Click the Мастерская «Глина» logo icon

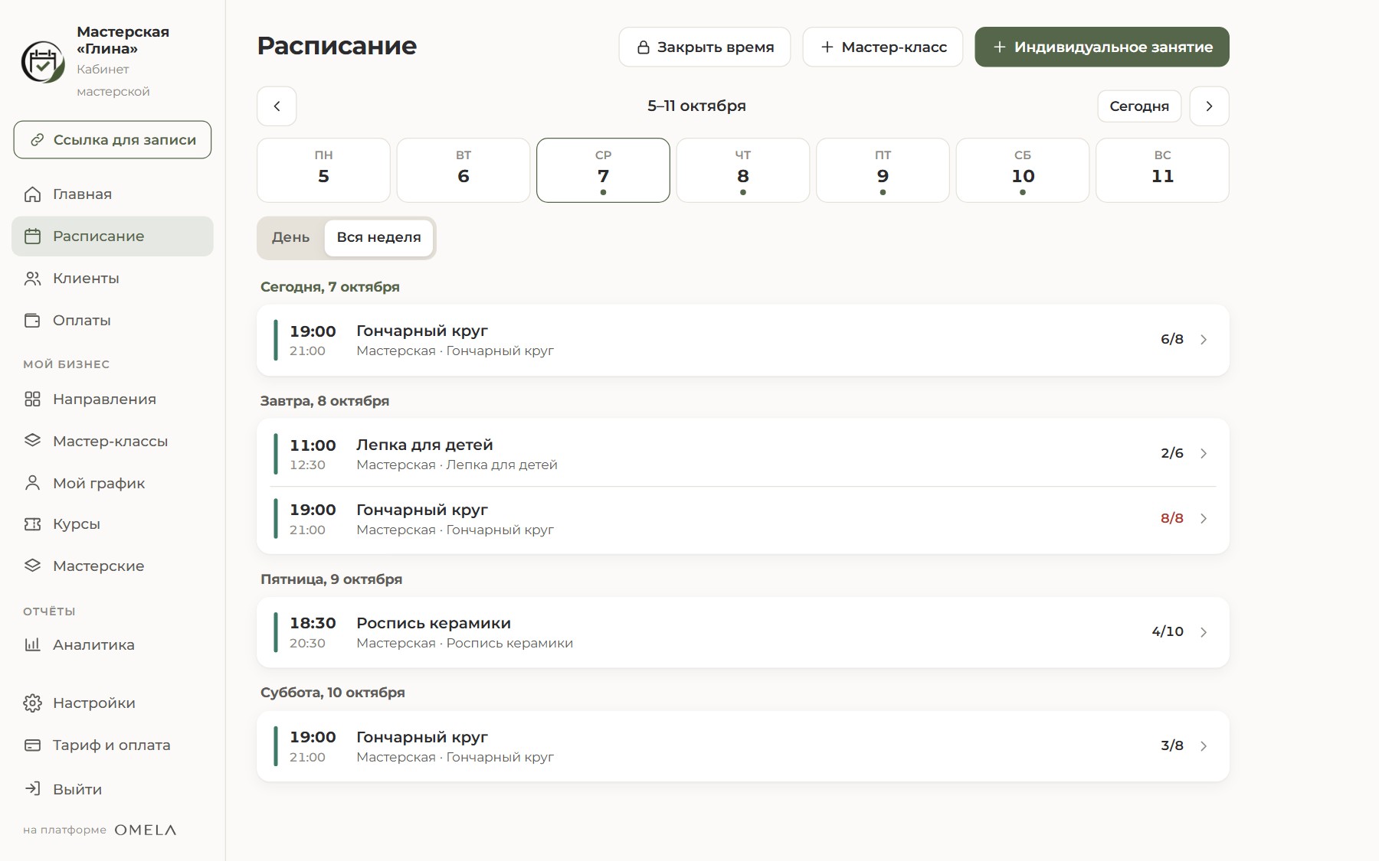43,62
